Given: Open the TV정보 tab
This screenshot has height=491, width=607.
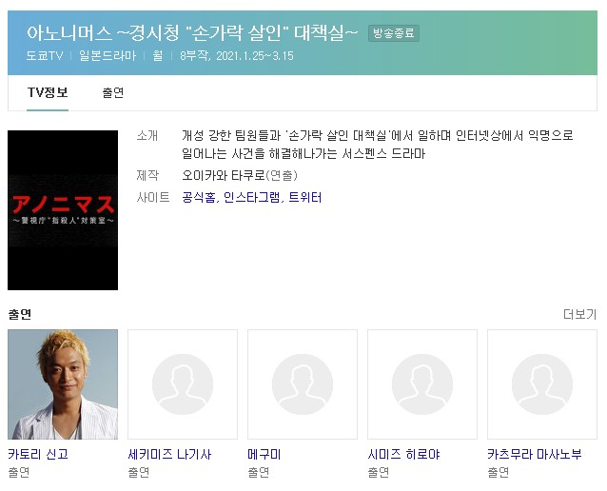Looking at the screenshot, I should (x=48, y=92).
